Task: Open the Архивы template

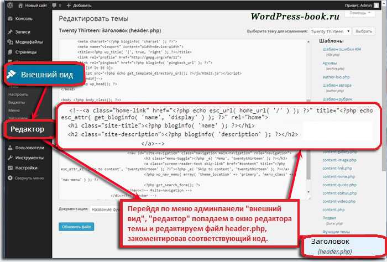Action: coord(330,63)
